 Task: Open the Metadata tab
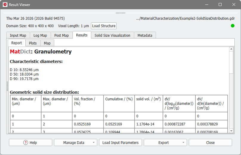[145, 36]
